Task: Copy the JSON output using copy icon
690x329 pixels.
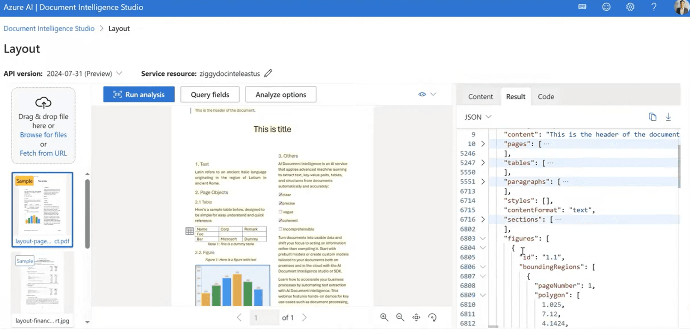Action: [653, 117]
